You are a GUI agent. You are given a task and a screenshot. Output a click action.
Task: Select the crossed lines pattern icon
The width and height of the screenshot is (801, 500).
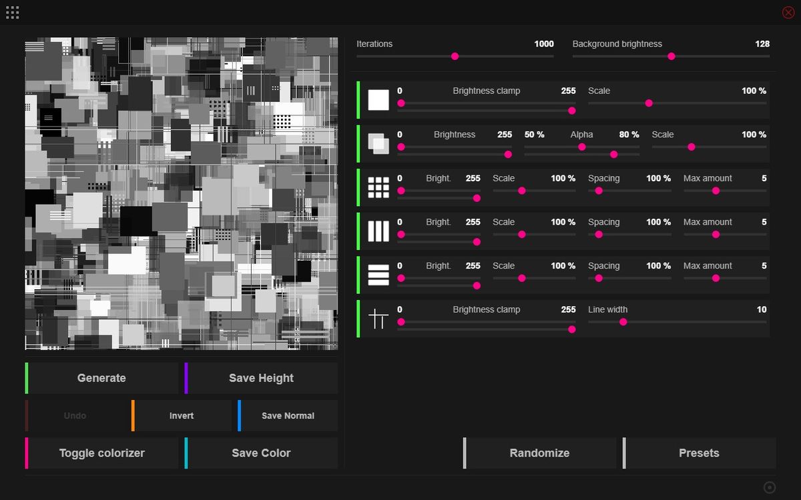[x=378, y=318]
